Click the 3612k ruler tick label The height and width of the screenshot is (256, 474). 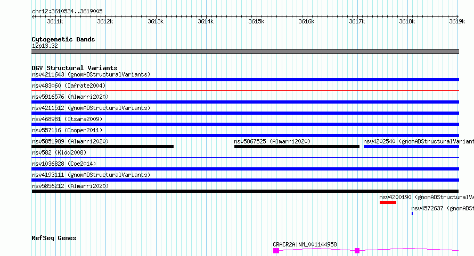[x=105, y=21]
